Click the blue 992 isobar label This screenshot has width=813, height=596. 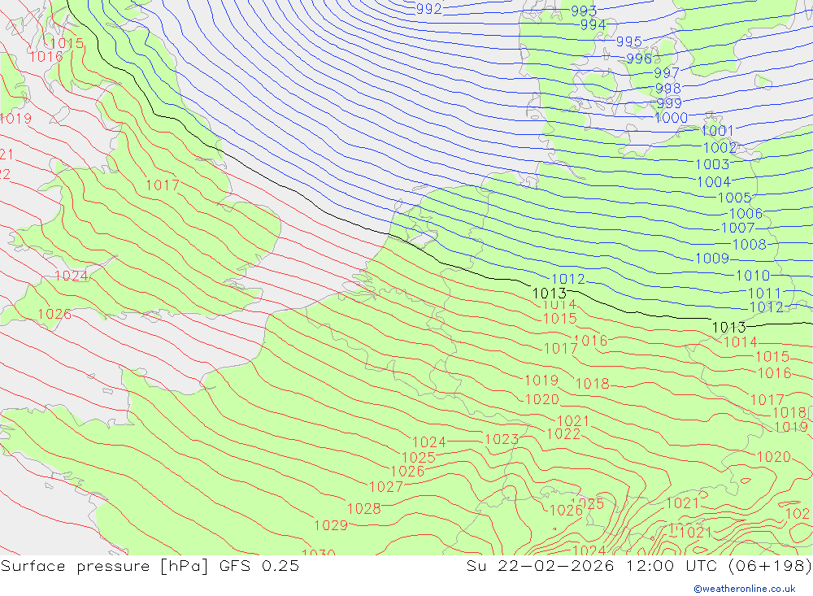pos(428,9)
